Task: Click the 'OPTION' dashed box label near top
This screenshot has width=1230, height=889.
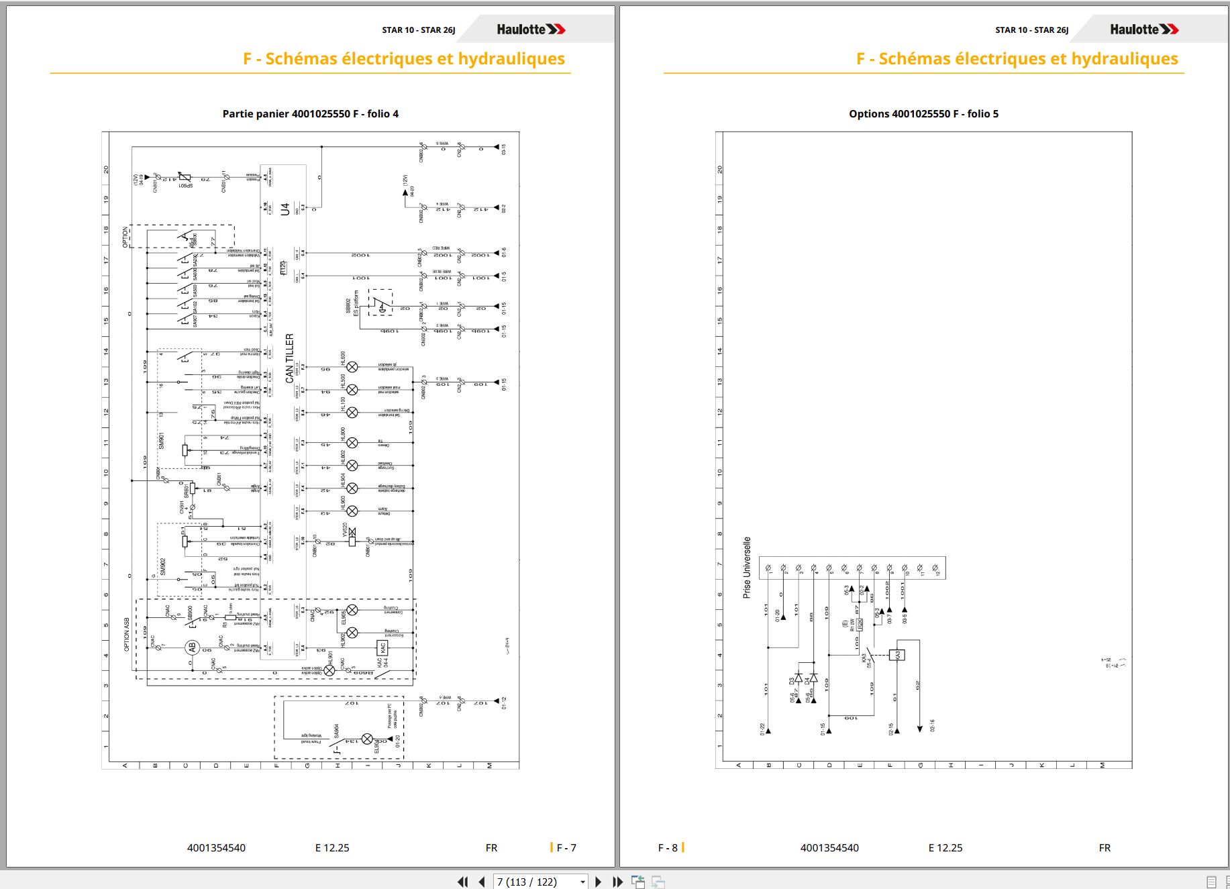Action: pyautogui.click(x=125, y=237)
